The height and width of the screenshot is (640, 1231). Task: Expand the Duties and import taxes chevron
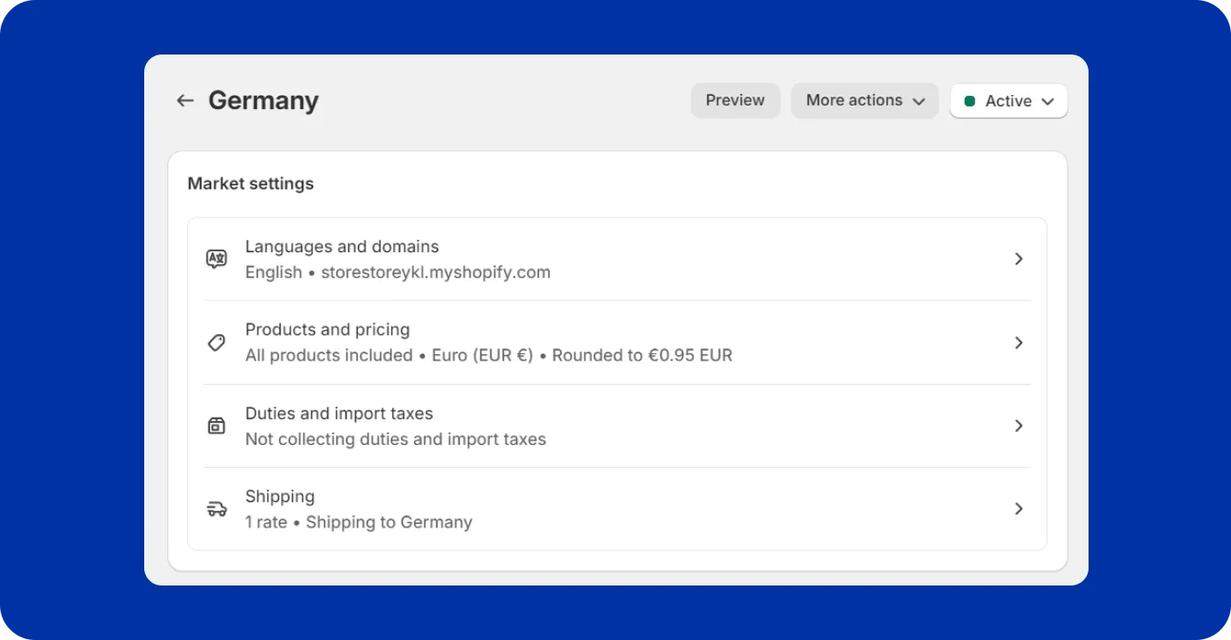point(1019,425)
